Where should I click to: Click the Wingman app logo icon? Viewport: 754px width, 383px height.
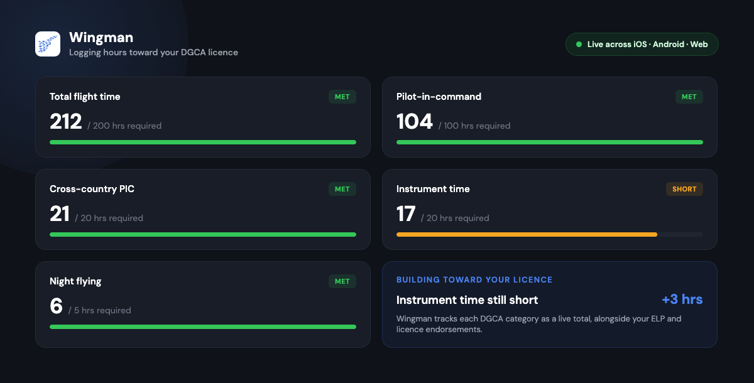tap(48, 44)
